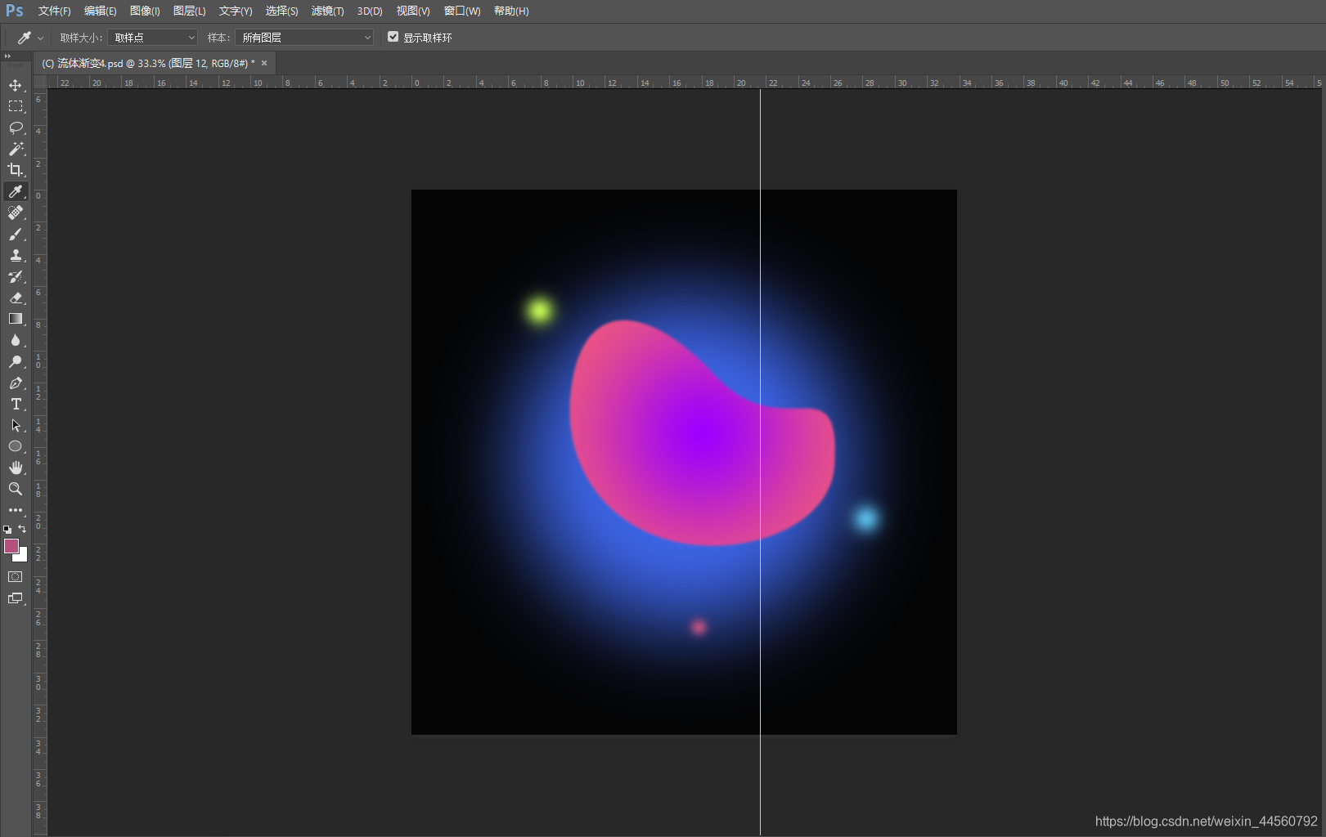Open the Edit Toolbar three-dot menu
This screenshot has height=837, width=1326.
coord(16,510)
